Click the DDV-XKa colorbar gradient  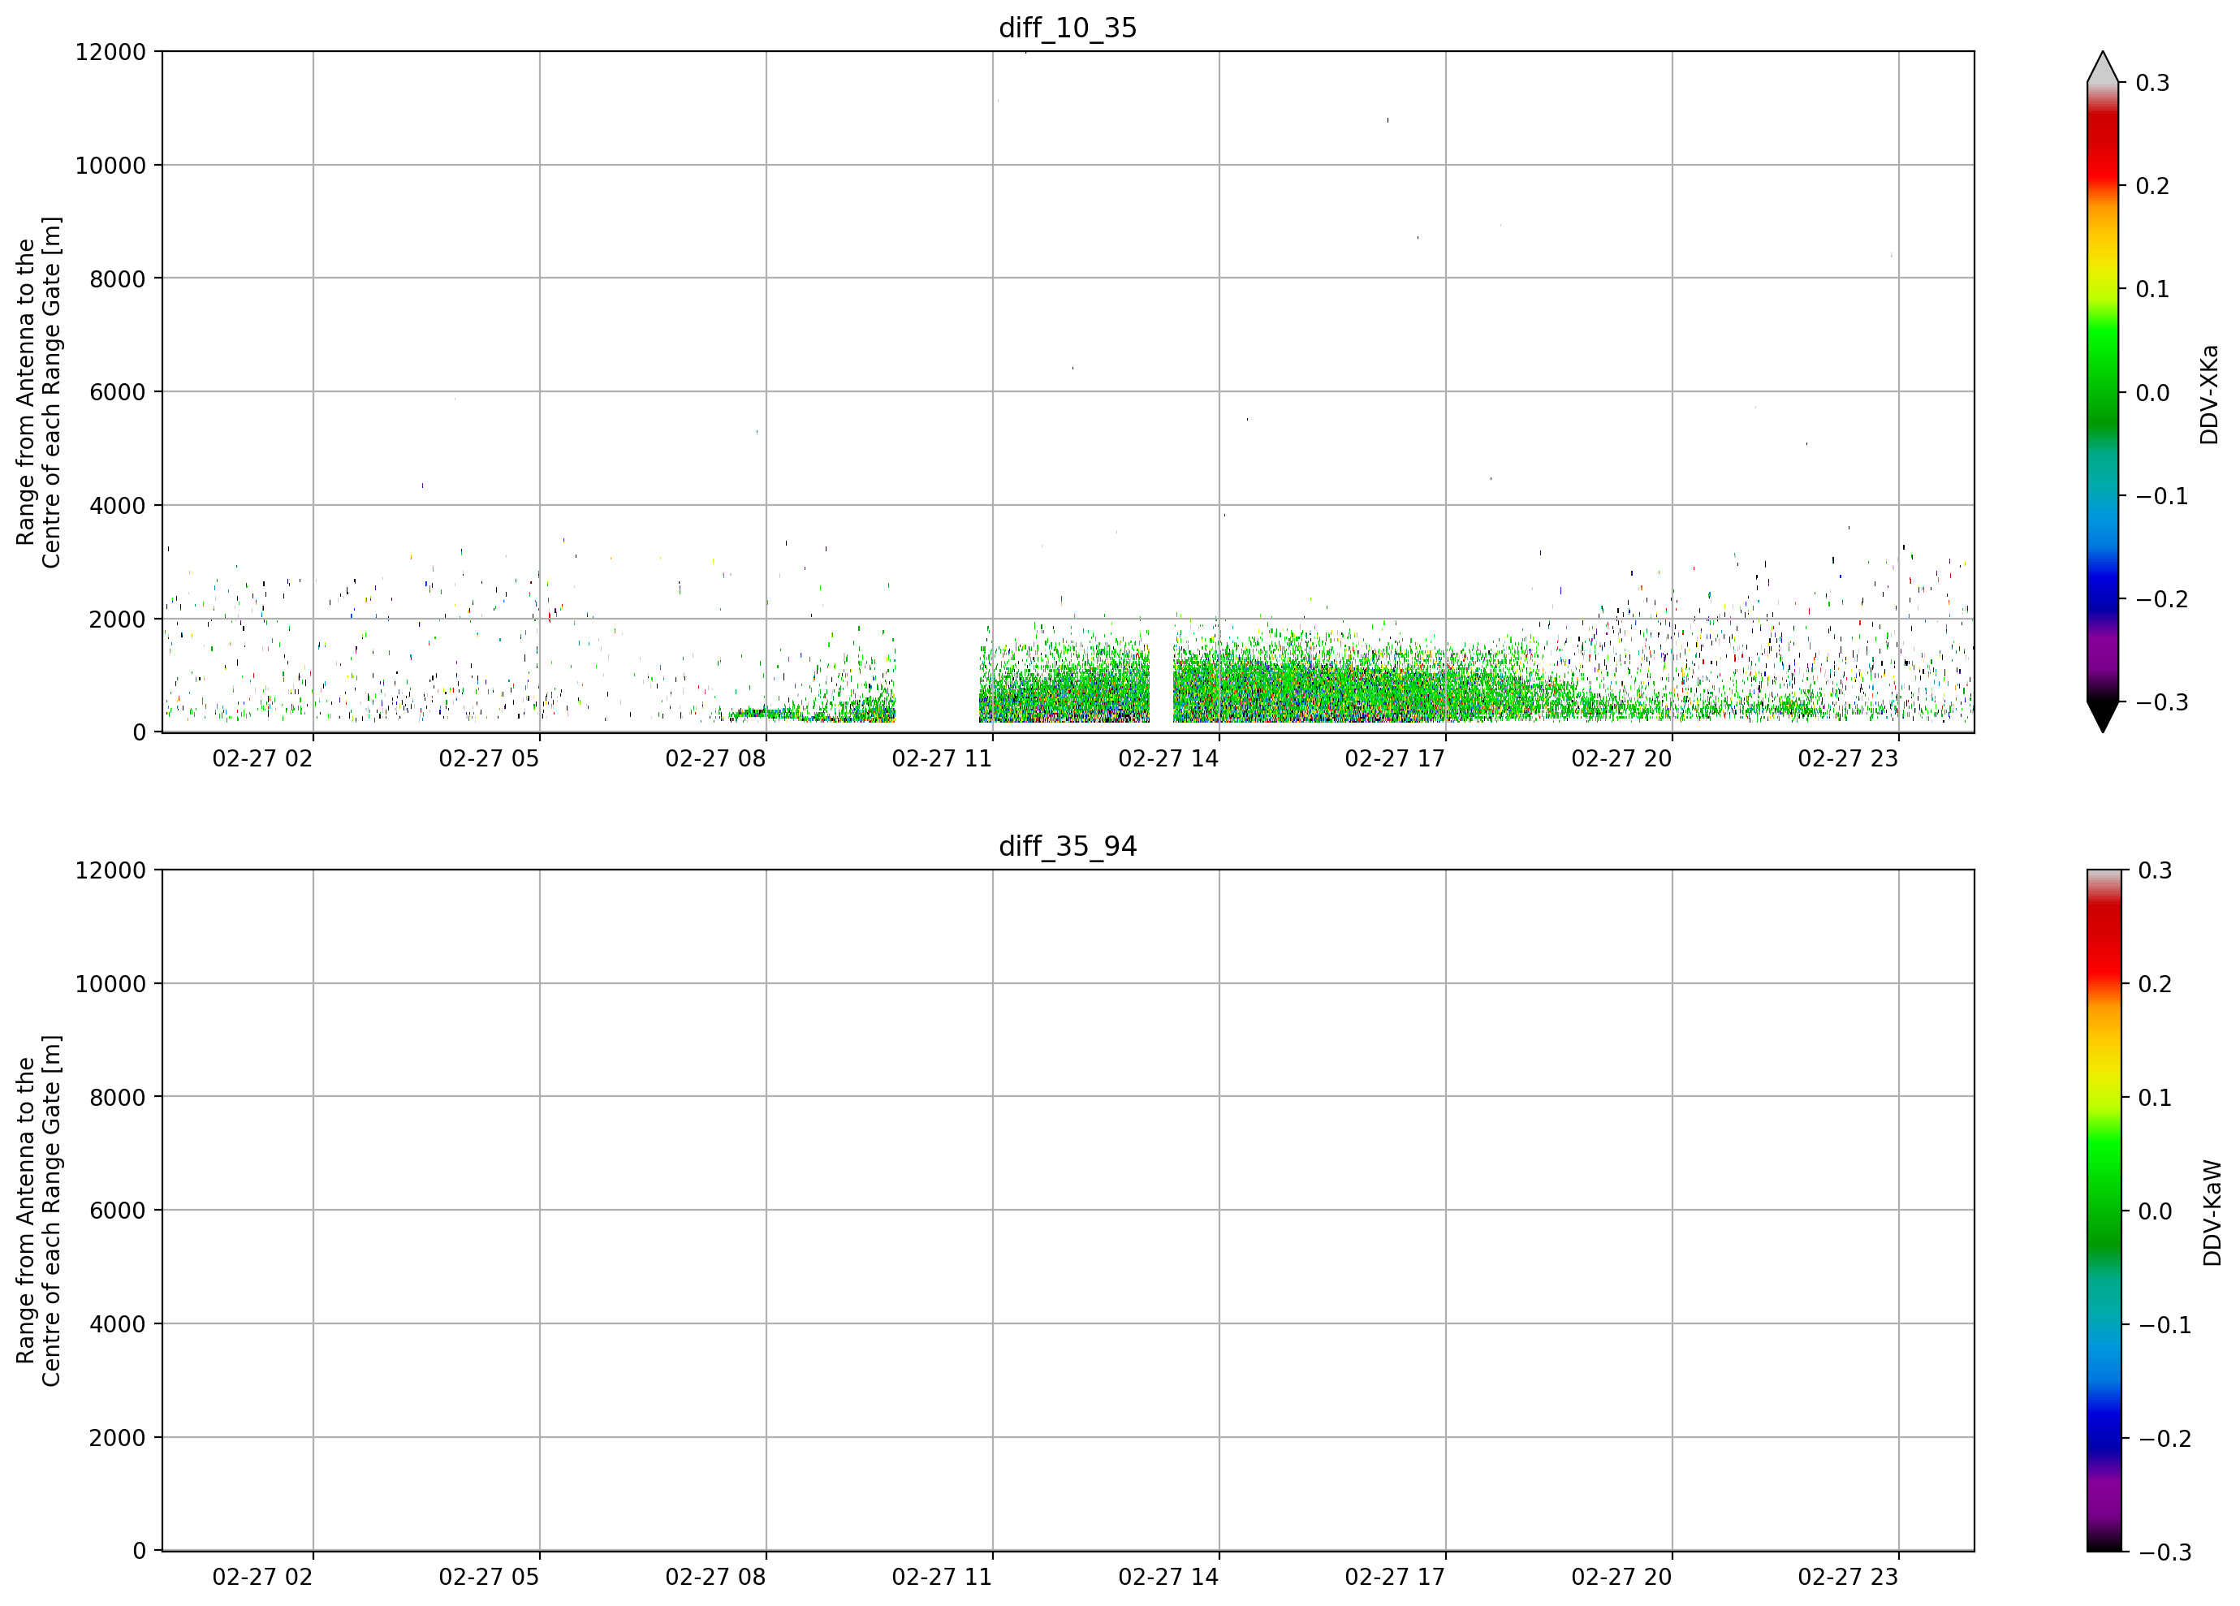click(2103, 392)
